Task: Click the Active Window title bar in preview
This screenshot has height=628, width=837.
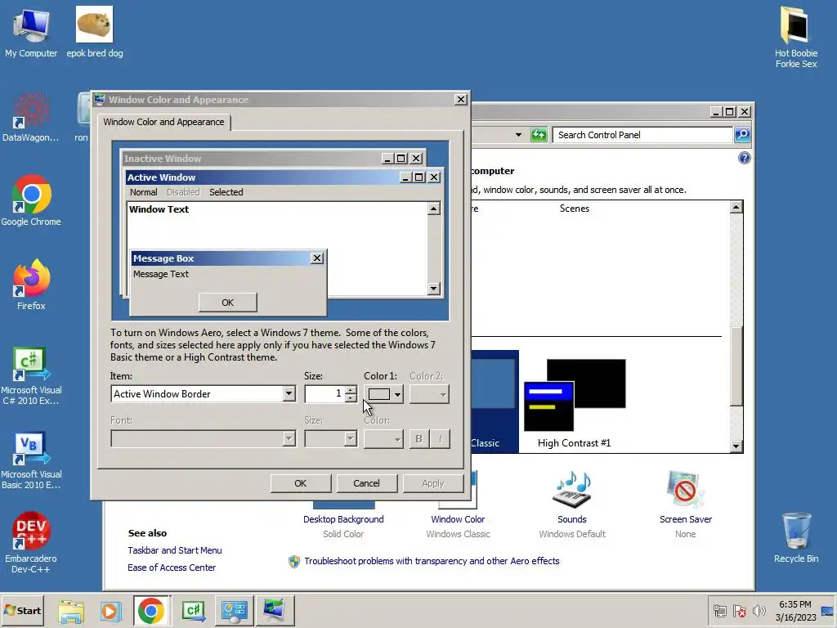Action: click(x=262, y=177)
